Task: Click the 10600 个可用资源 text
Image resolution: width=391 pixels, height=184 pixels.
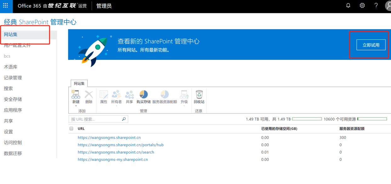Action: 340,119
